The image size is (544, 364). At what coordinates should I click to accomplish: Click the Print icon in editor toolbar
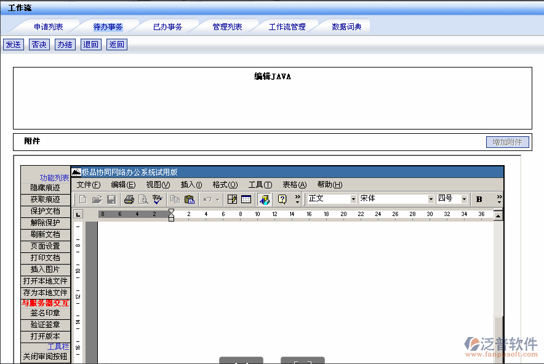(129, 199)
